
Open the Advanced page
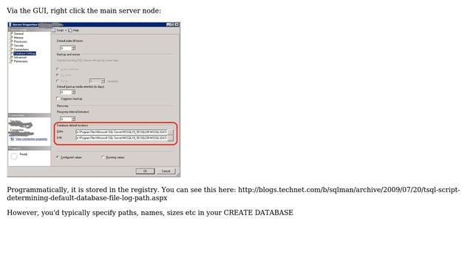[x=20, y=58]
